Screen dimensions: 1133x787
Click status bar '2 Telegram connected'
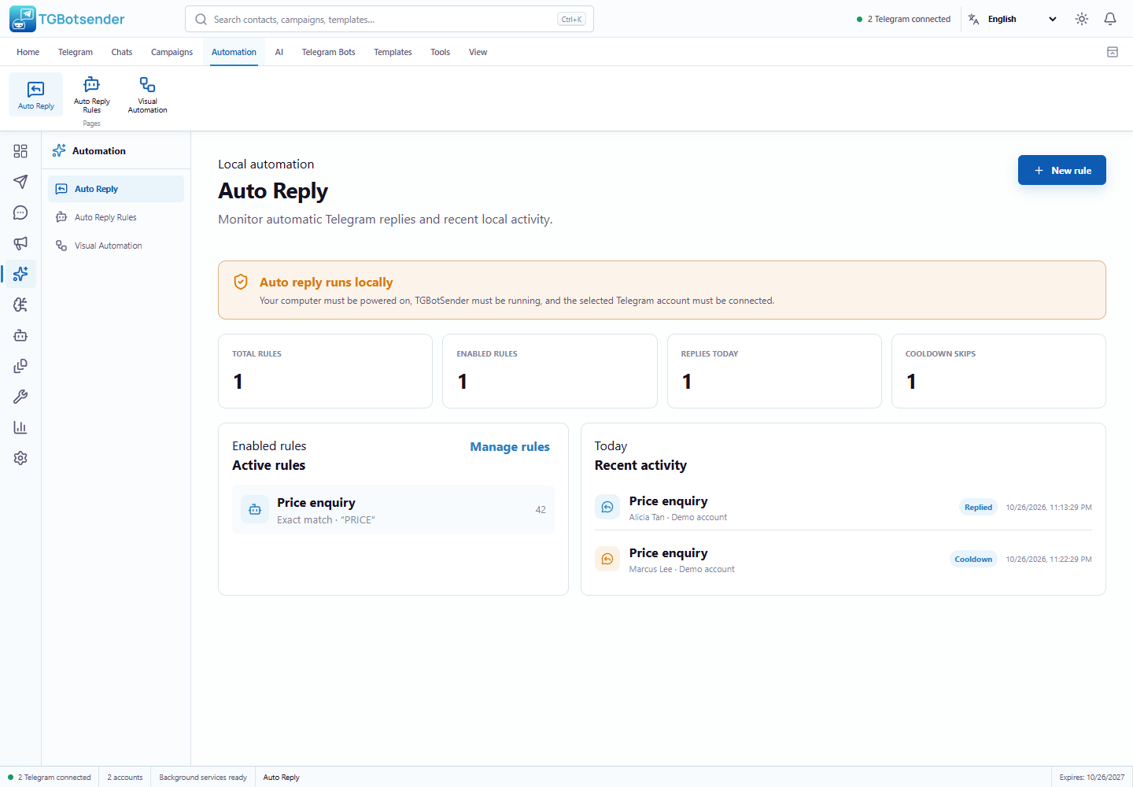tap(50, 778)
